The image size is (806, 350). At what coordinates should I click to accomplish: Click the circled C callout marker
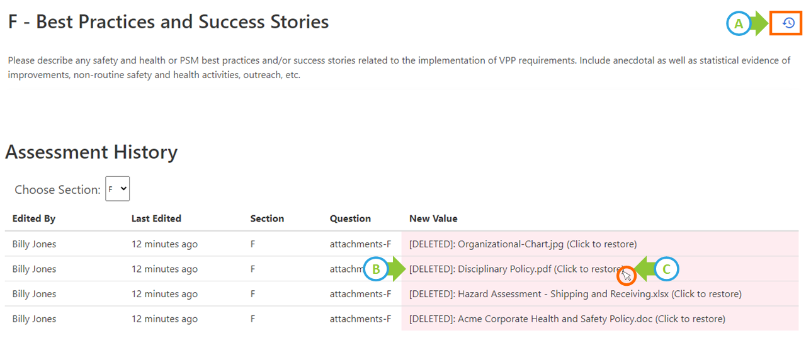667,269
